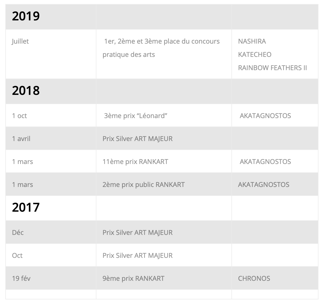Viewport: 322px width, 304px height.
Task: Click the NASHIRA artwork name
Action: click(252, 41)
